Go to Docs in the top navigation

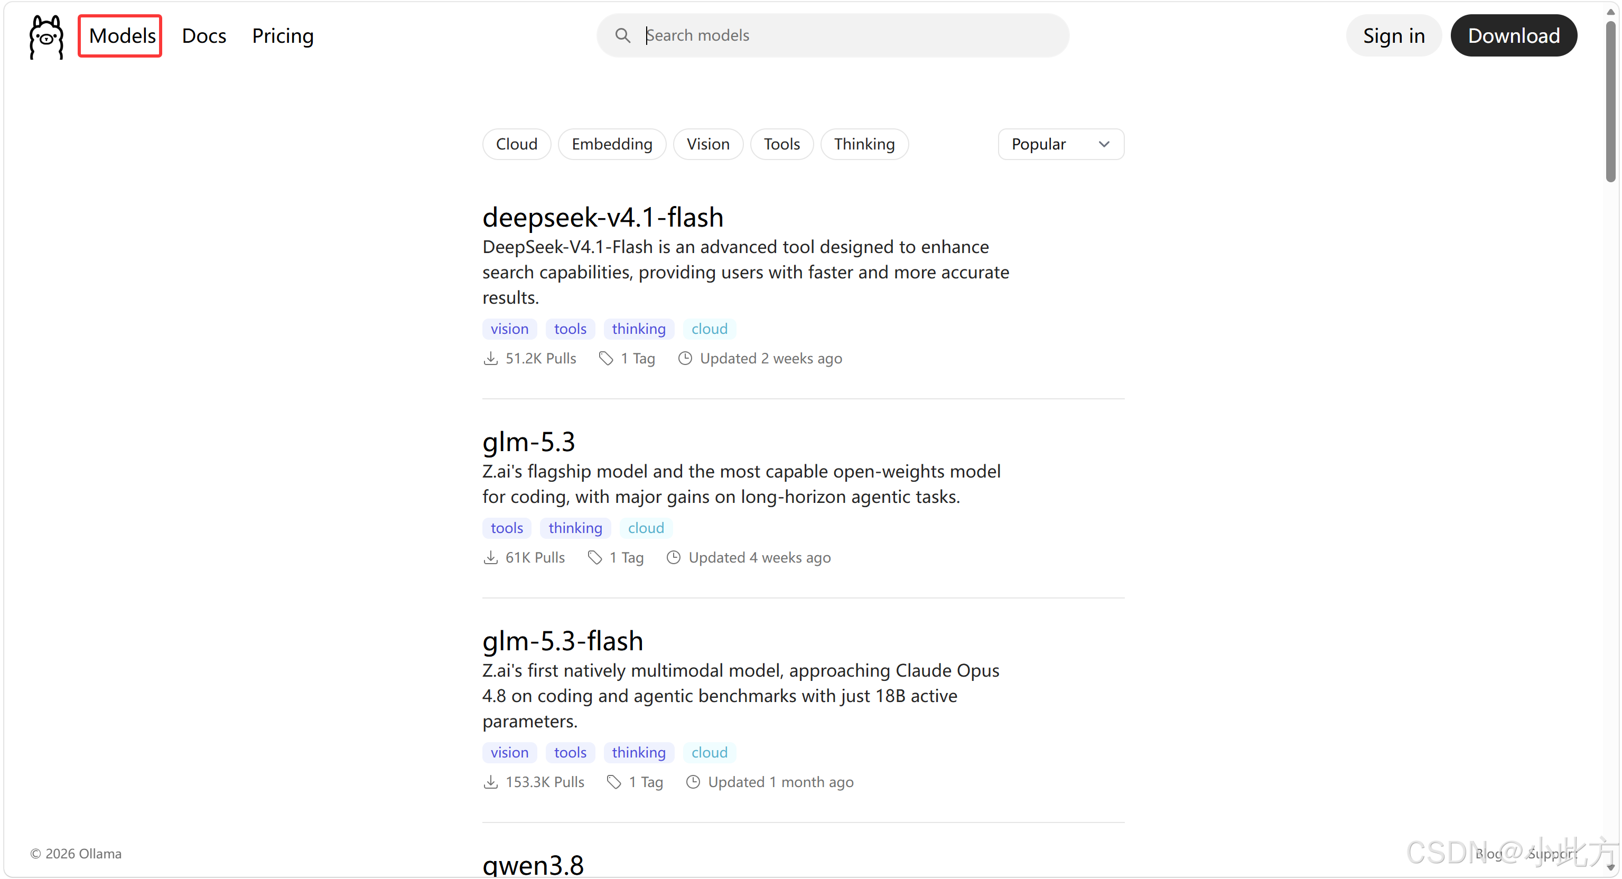coord(204,36)
